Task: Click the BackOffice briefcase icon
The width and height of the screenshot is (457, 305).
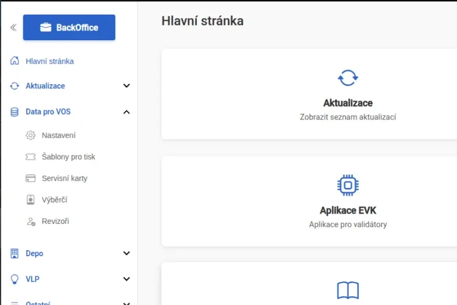Action: click(46, 27)
